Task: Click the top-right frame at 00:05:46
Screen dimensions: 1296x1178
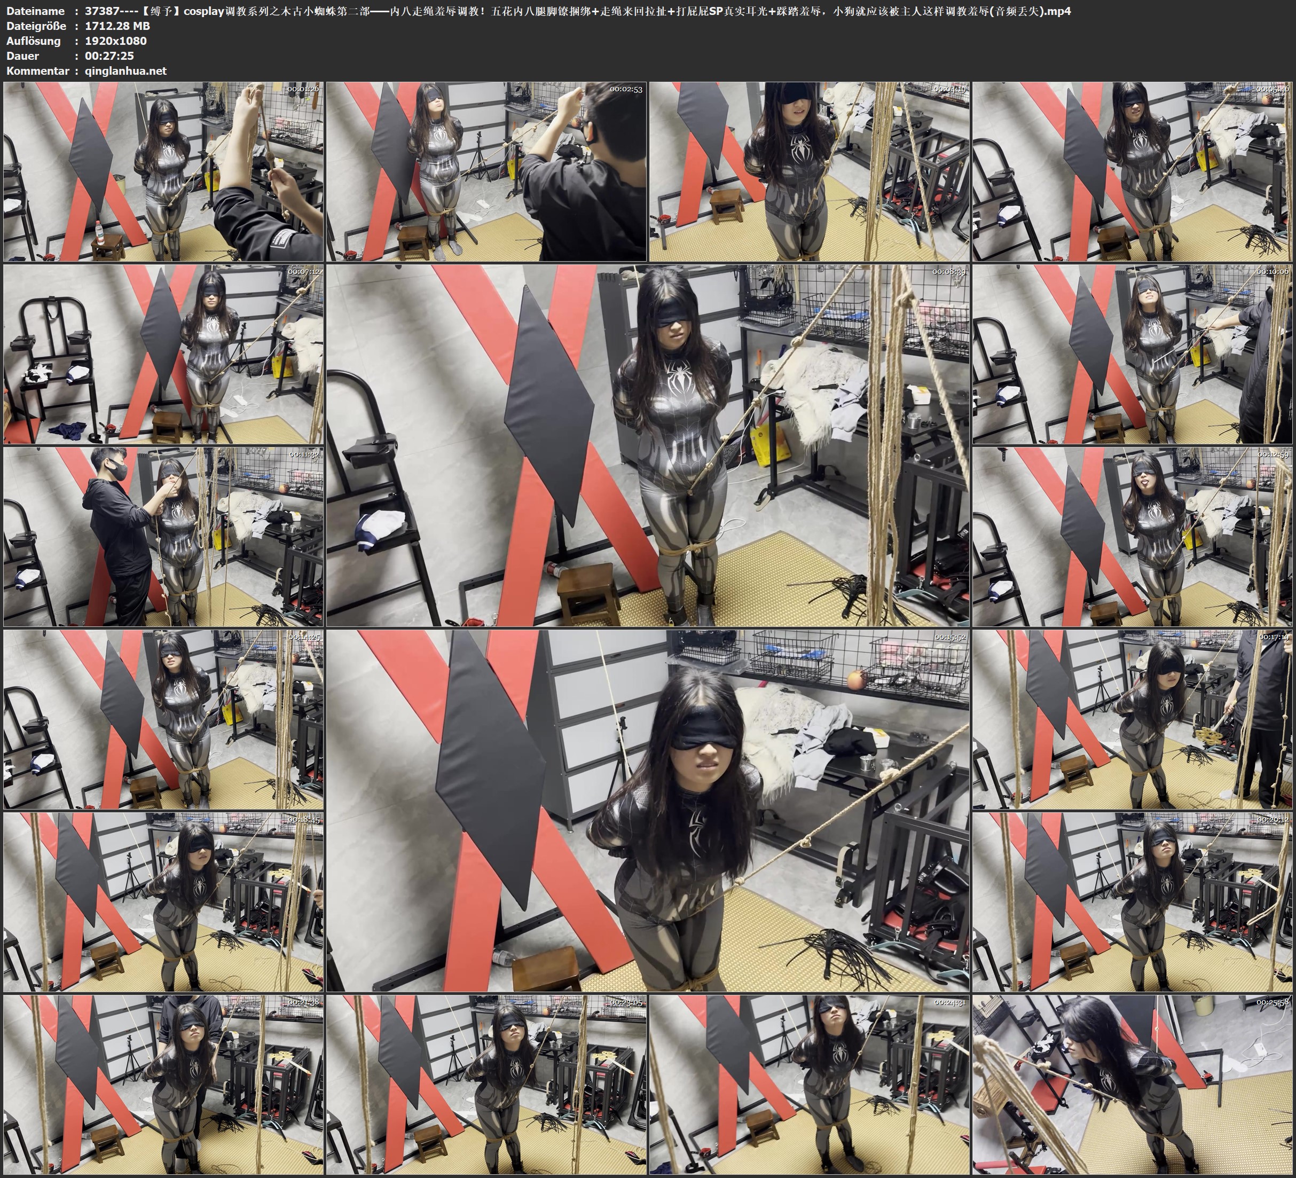Action: (x=1133, y=172)
